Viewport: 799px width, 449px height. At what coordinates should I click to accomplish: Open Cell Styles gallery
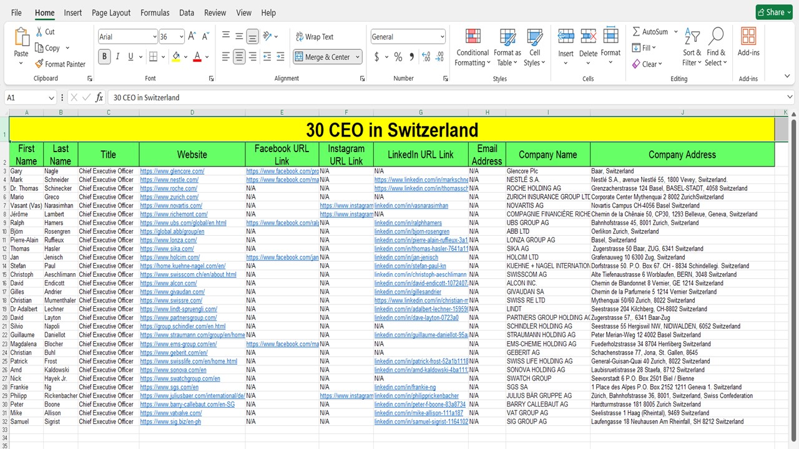(x=534, y=47)
